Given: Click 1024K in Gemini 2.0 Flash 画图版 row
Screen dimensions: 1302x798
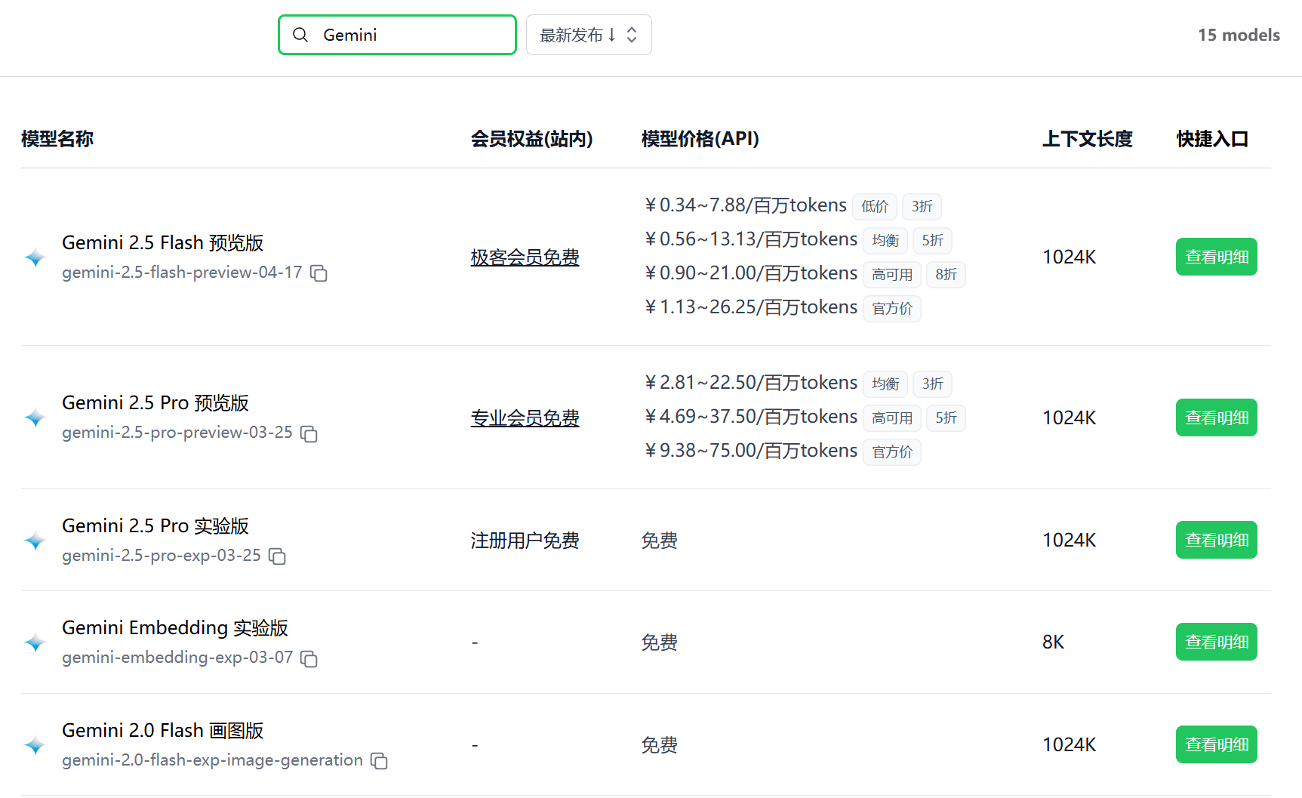Looking at the screenshot, I should pyautogui.click(x=1070, y=744).
